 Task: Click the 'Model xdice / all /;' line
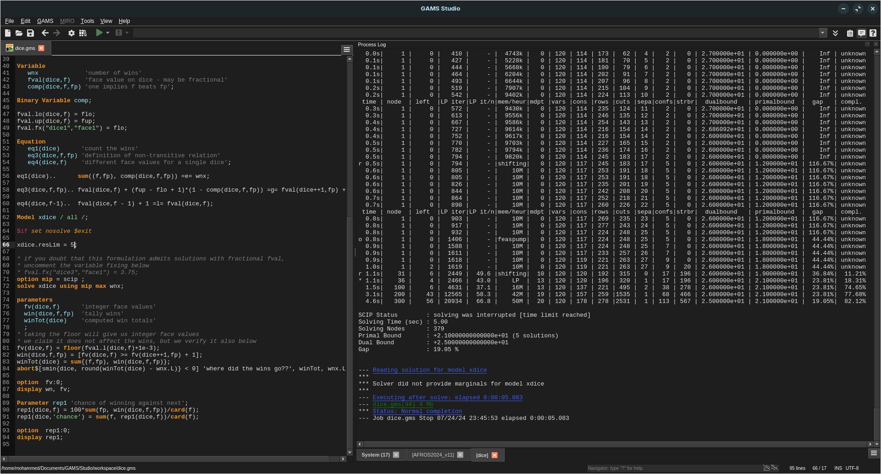pos(52,217)
